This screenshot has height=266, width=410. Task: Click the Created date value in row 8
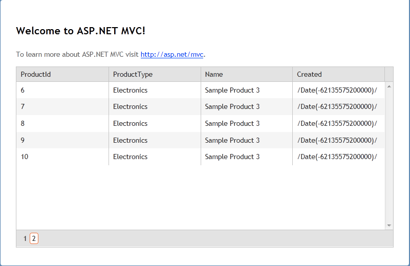pos(337,123)
